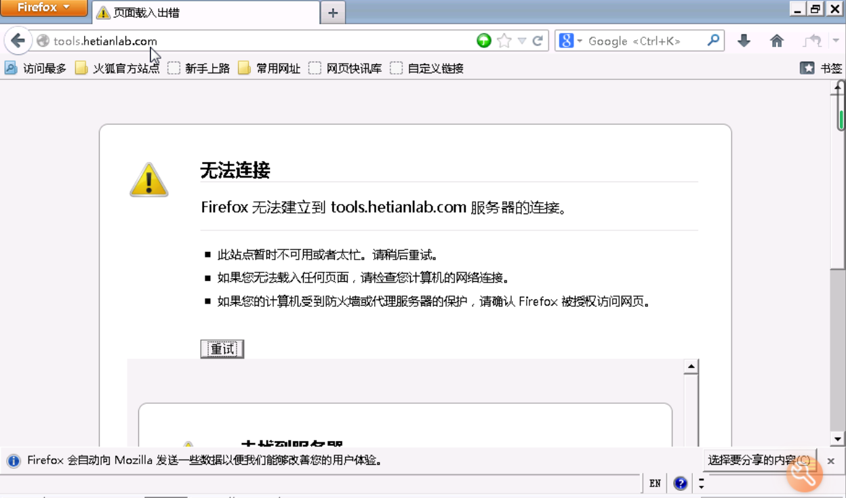Screen dimensions: 846x498
Task: Click the 重试 retry button
Action: tap(222, 349)
